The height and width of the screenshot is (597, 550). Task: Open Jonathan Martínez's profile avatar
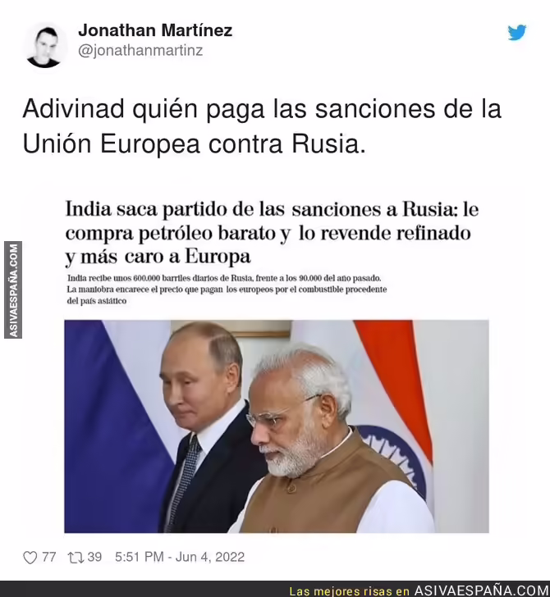point(44,47)
